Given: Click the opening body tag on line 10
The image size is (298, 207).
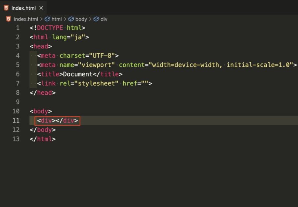Looking at the screenshot, I should pos(41,111).
